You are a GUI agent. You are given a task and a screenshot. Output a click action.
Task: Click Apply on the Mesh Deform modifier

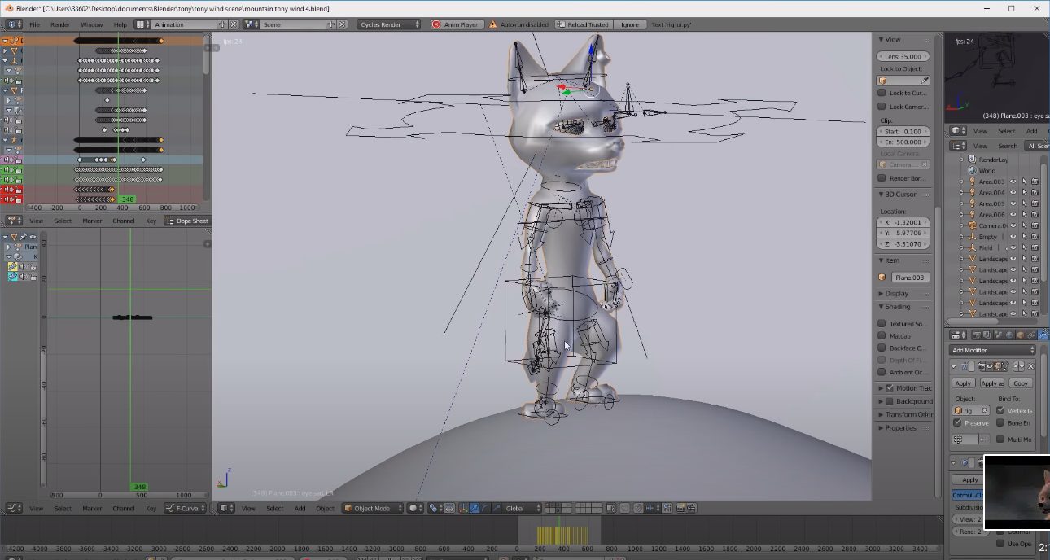click(x=963, y=383)
